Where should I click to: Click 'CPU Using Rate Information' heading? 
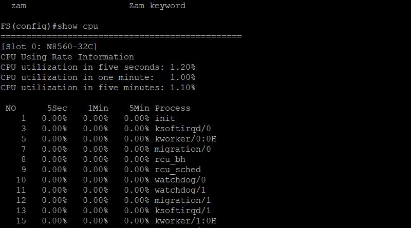(x=67, y=57)
